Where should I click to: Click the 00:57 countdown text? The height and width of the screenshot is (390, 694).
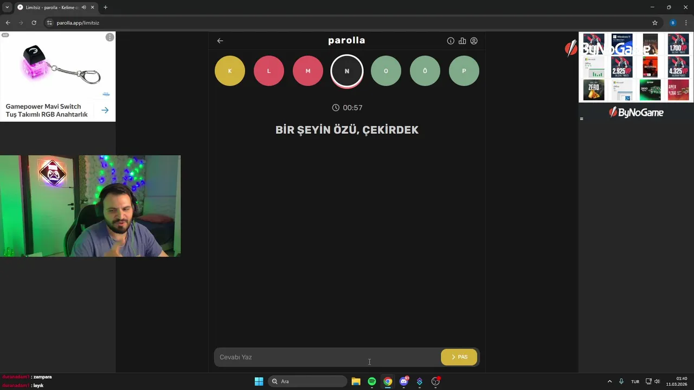352,108
